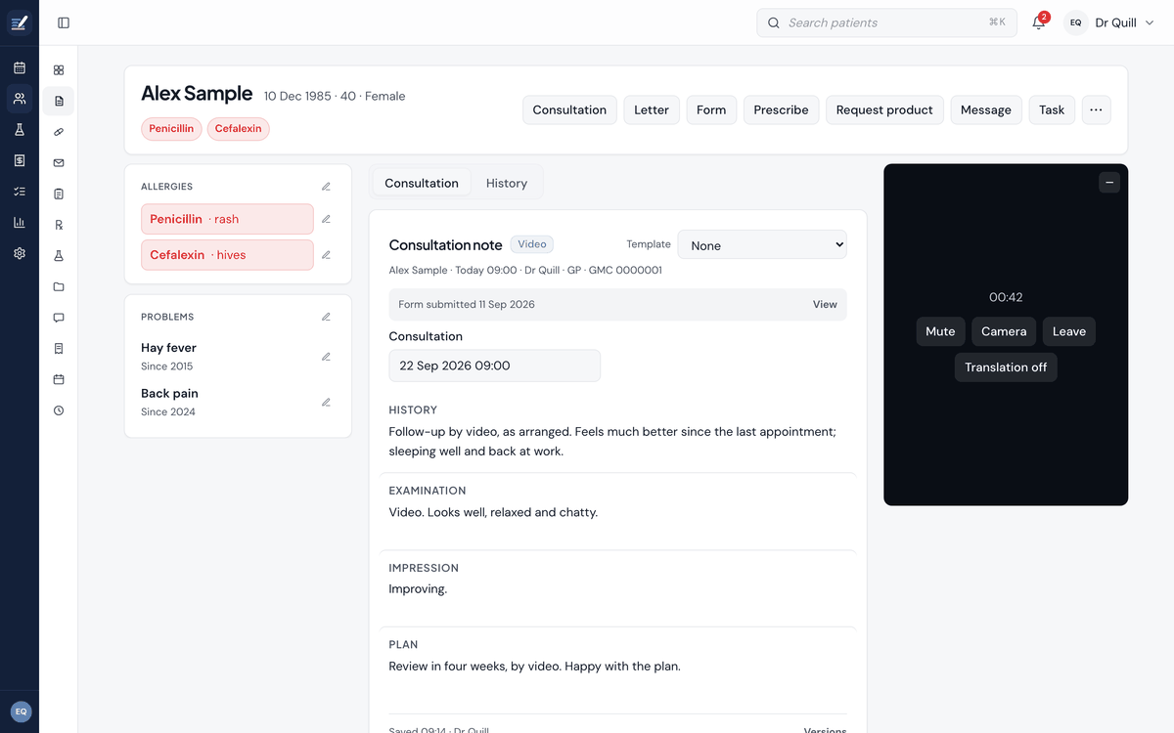Screen dimensions: 1174x733
Task: Switch to the Consultation tab
Action: click(x=422, y=183)
